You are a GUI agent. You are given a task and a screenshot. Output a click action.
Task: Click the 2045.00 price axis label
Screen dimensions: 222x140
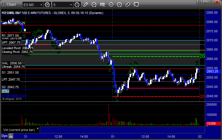tap(212, 87)
